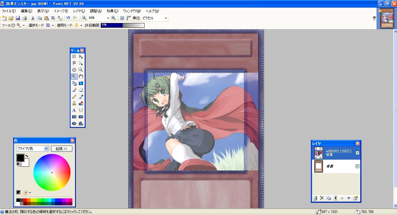The image size is (397, 215).
Task: Open the 編集(E) menu
Action: 27,11
